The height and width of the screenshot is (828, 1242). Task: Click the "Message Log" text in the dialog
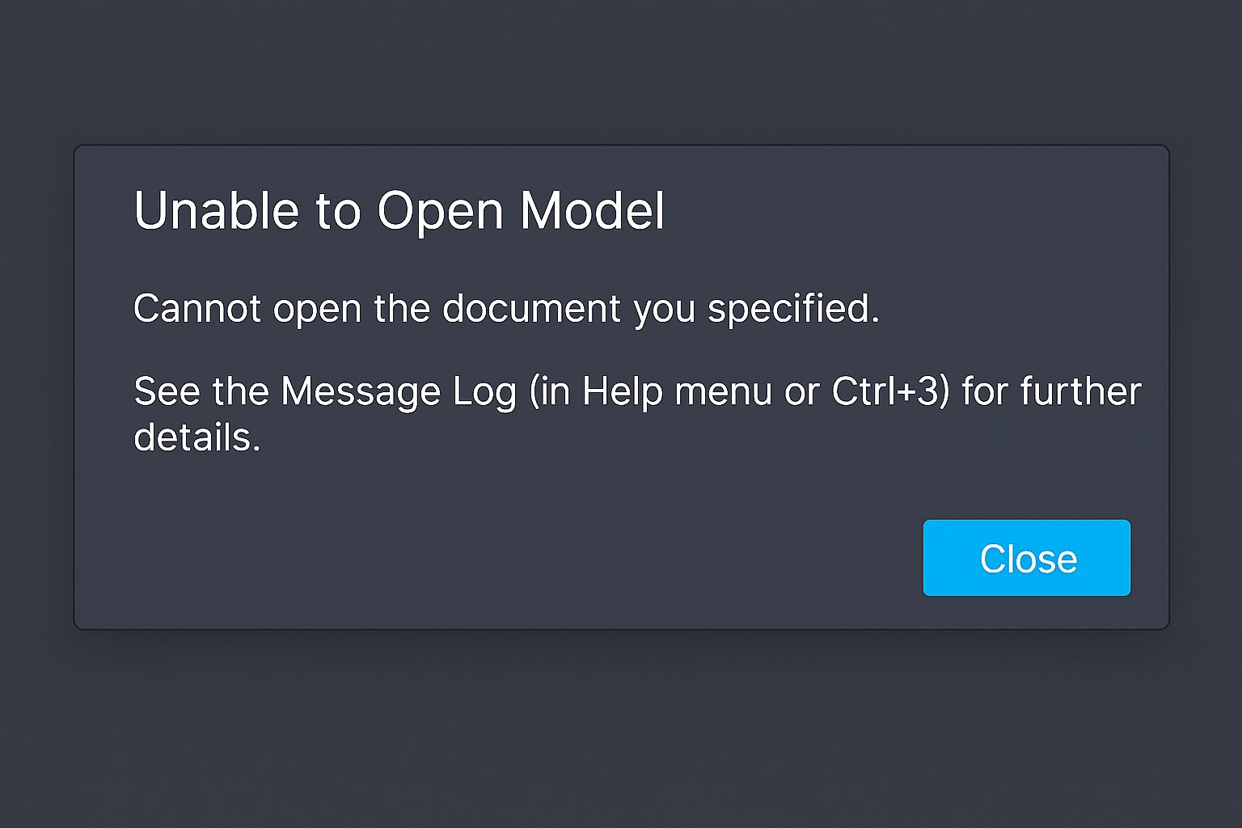[398, 393]
